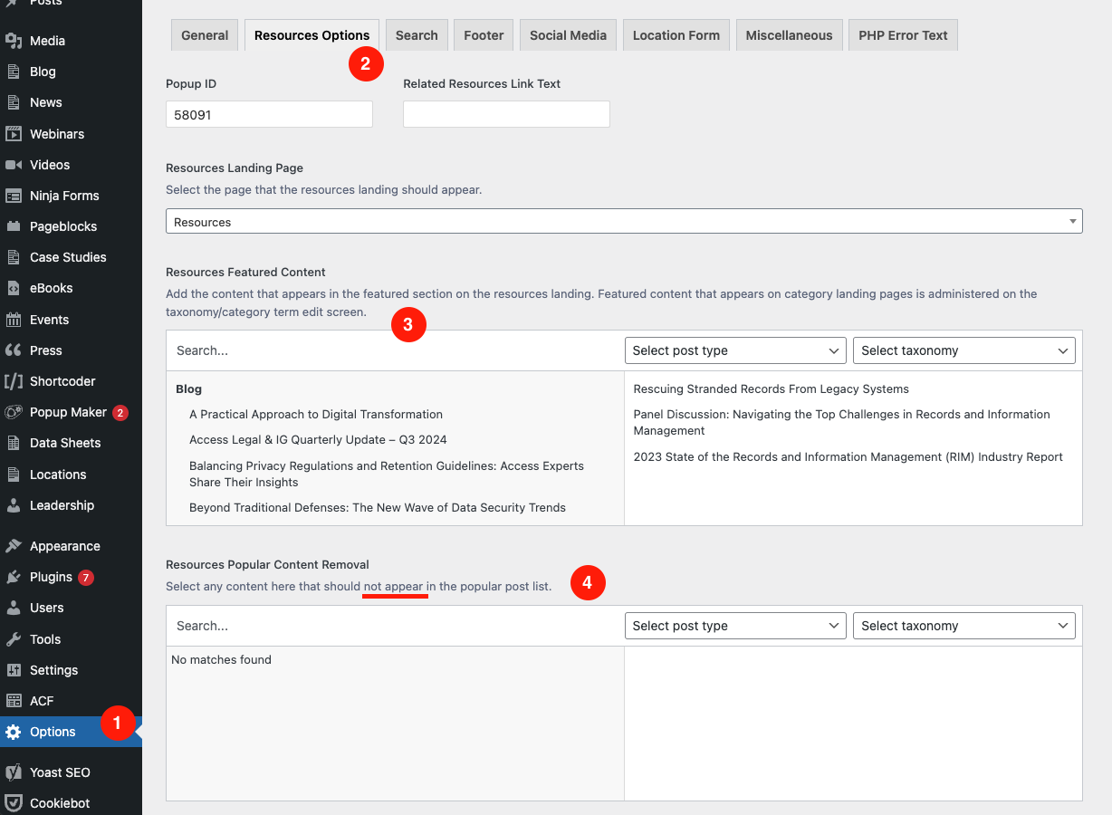This screenshot has width=1112, height=815.
Task: Click the Pageblocks icon
Action: [x=14, y=226]
